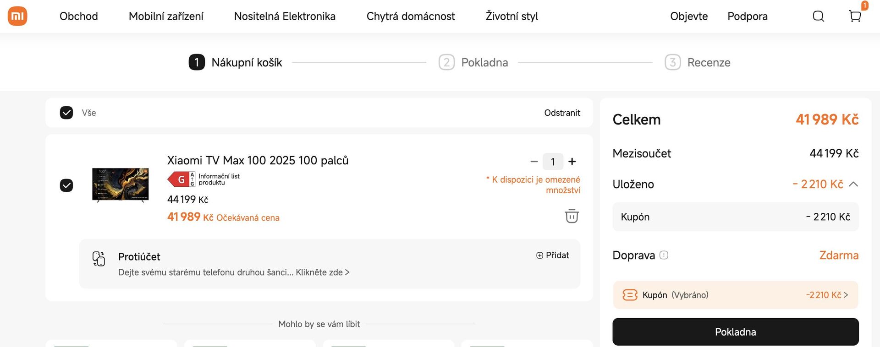880x347 pixels.
Task: Click the coupon ticket icon
Action: point(630,295)
